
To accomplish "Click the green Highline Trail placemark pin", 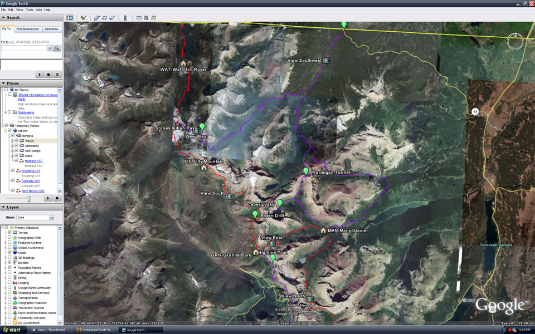I will [x=273, y=258].
